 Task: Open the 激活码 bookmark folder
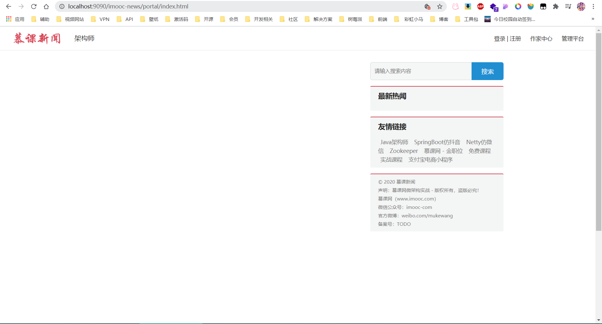(177, 19)
